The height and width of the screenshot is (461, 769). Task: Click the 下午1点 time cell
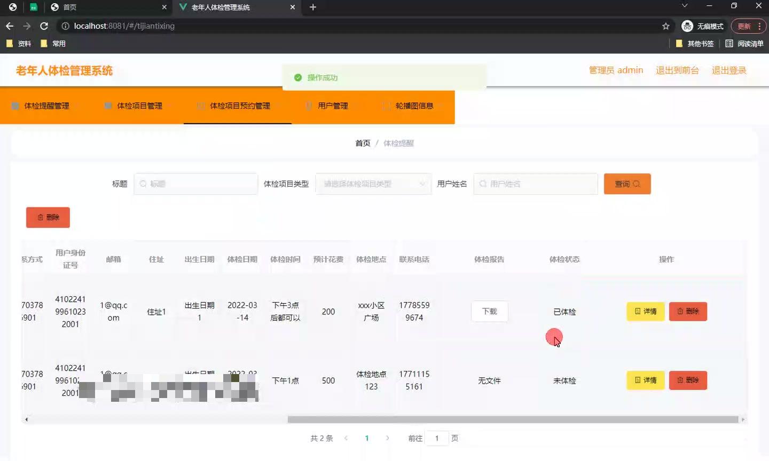(285, 380)
